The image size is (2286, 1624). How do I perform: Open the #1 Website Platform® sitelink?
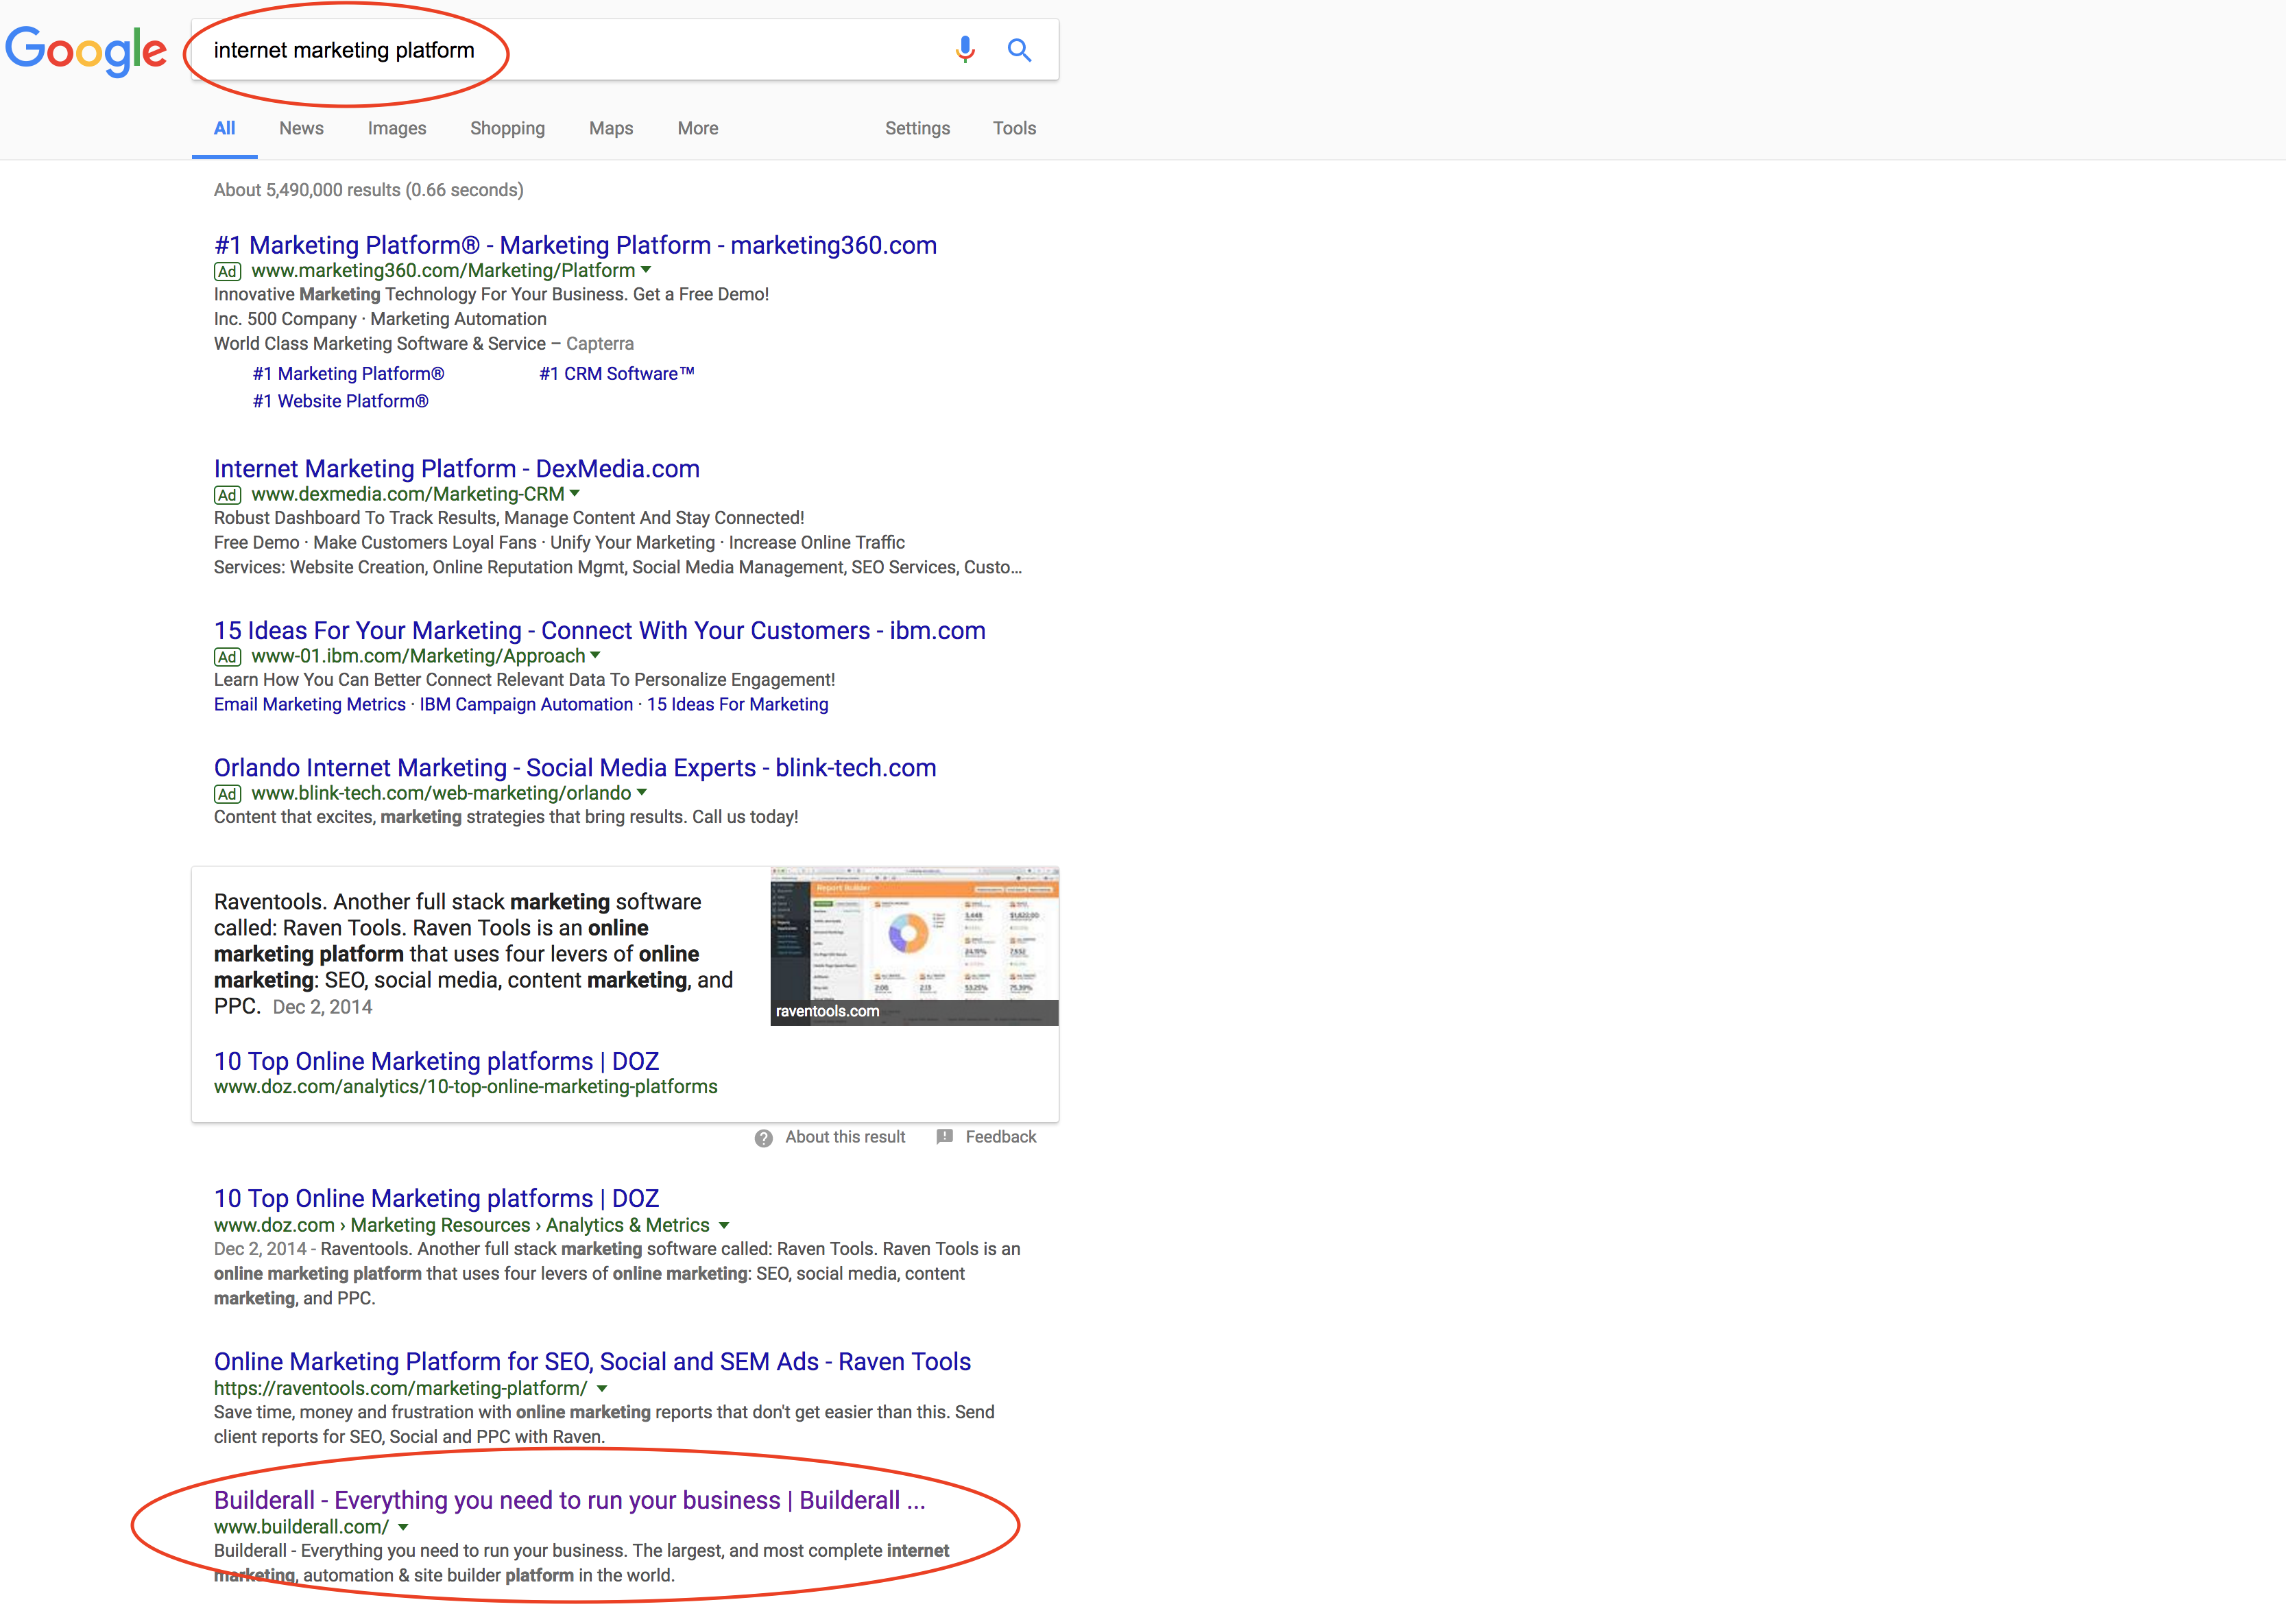(x=341, y=401)
